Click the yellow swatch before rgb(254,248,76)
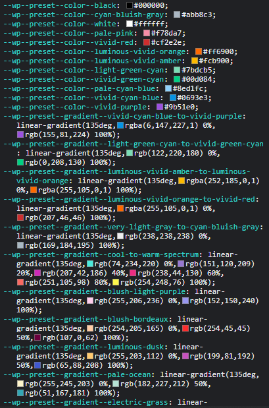This screenshot has height=408, width=269. point(116,282)
